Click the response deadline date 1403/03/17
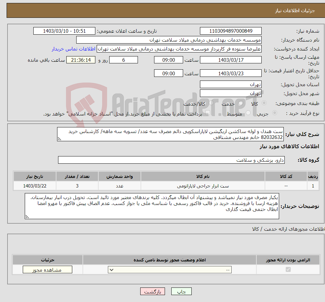This screenshot has width=325, height=302. (231, 60)
